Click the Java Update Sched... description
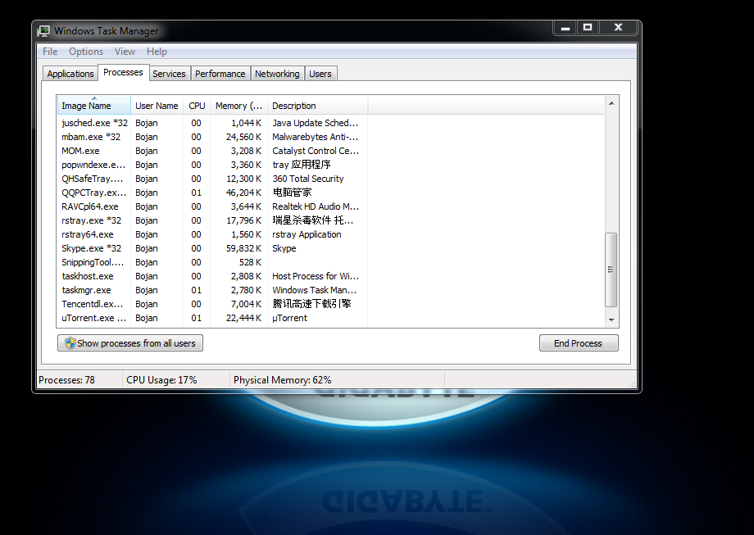754x535 pixels. pos(315,123)
